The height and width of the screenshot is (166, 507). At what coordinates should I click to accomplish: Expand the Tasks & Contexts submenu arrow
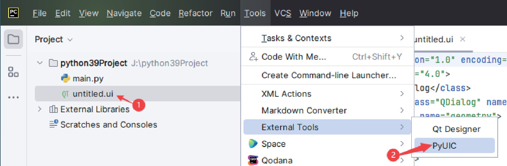click(x=402, y=38)
